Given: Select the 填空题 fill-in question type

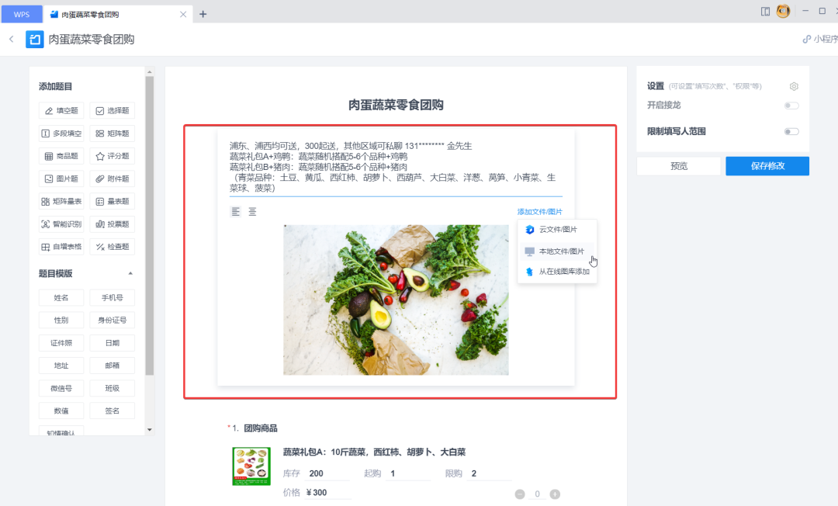Looking at the screenshot, I should 61,110.
